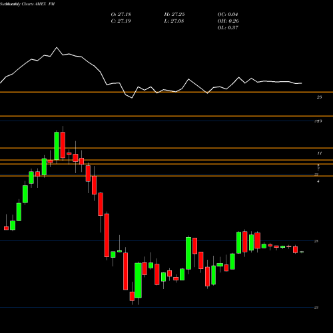This screenshot has height=333, width=333.
Task: Select the low price 'L: 27.08'
Action: (174, 21)
